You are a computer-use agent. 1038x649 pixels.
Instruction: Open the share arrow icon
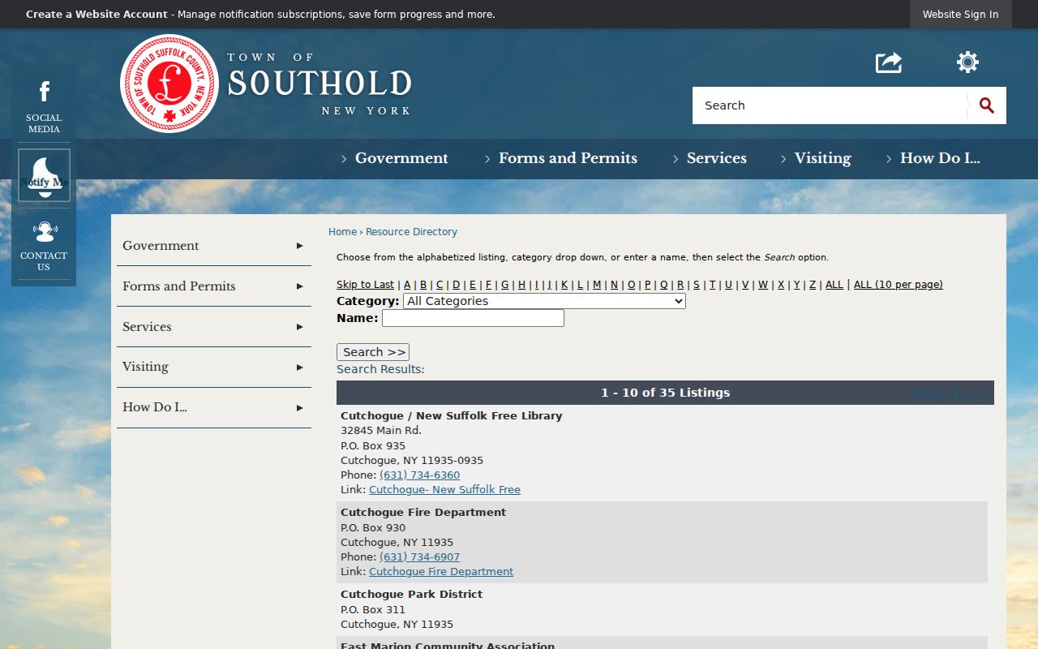[x=889, y=62]
